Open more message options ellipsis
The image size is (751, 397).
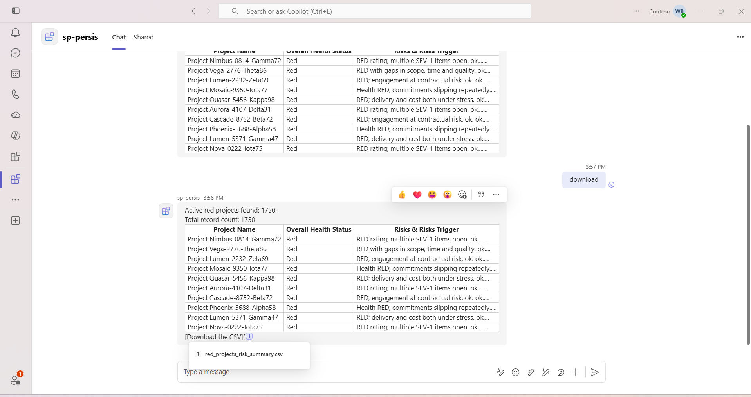tap(496, 195)
